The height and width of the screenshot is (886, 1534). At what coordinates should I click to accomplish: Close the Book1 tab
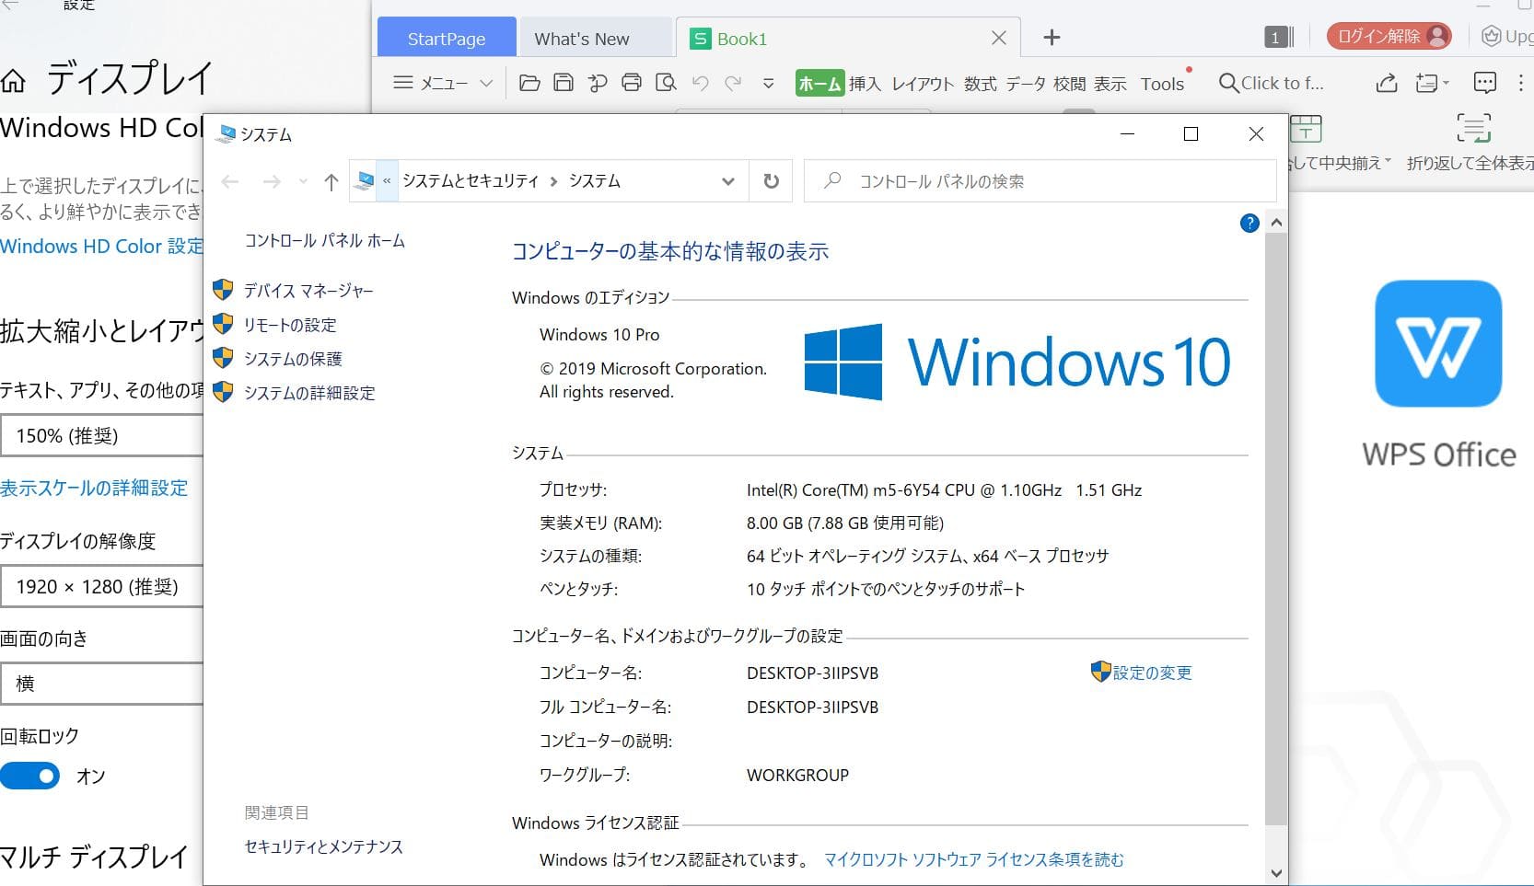click(x=999, y=38)
